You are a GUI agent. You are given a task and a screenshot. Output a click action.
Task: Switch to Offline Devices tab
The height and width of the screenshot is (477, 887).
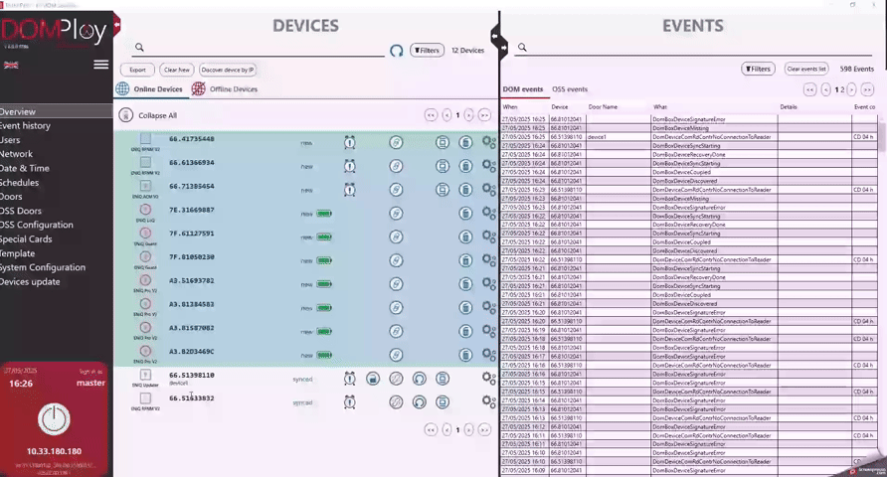(x=225, y=88)
